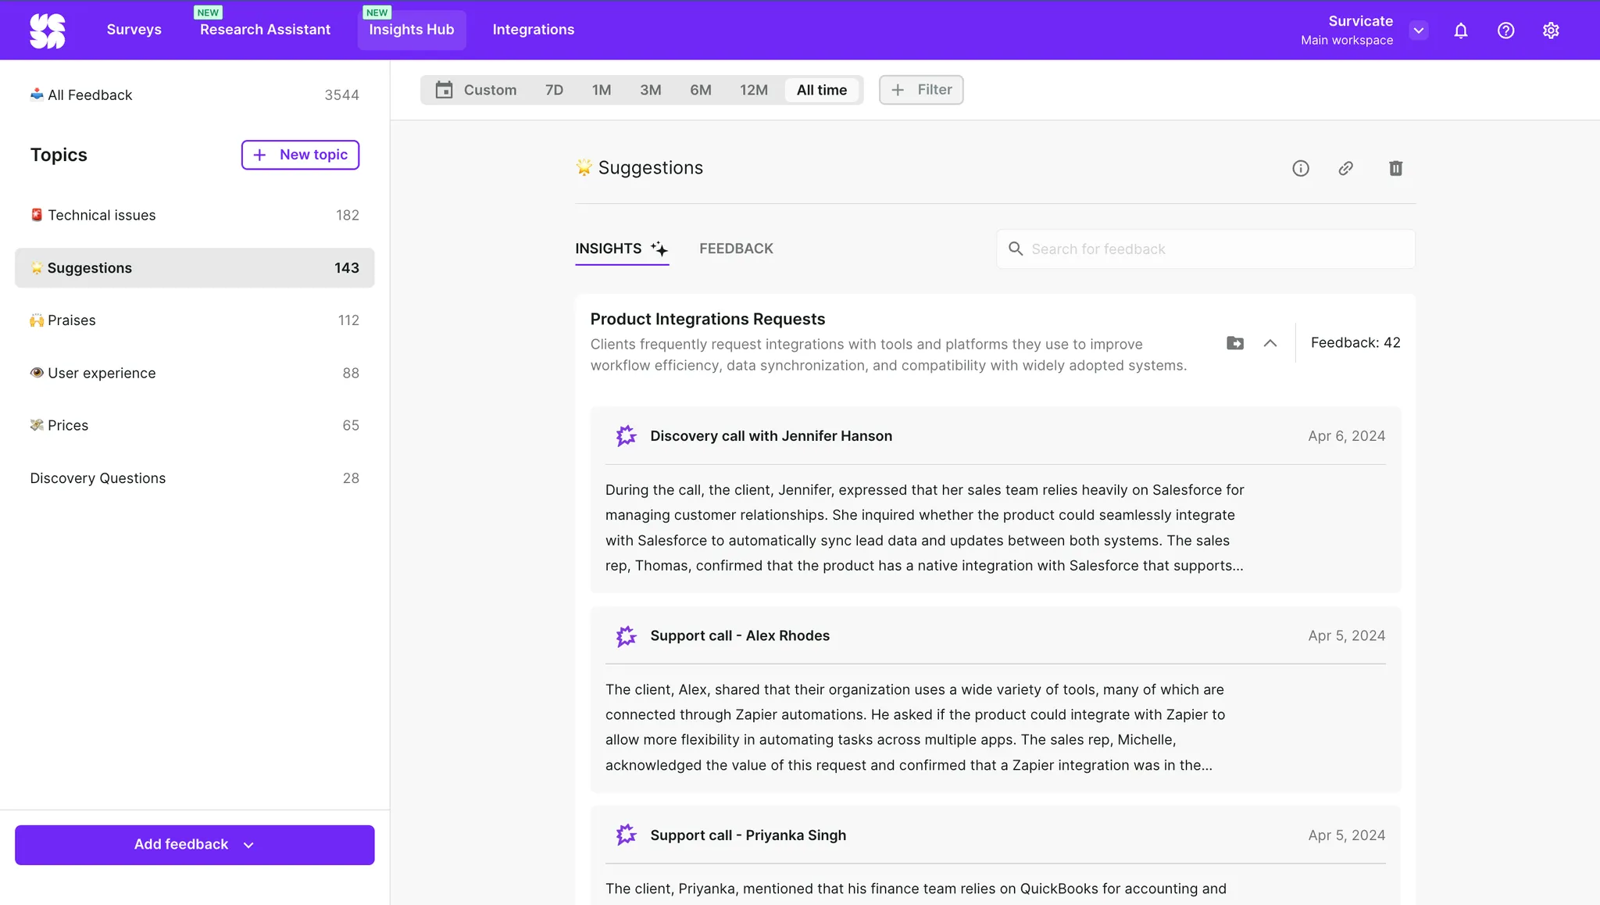Collapse the Product Integrations Requests insight
Screen dimensions: 1600x905
[1270, 343]
